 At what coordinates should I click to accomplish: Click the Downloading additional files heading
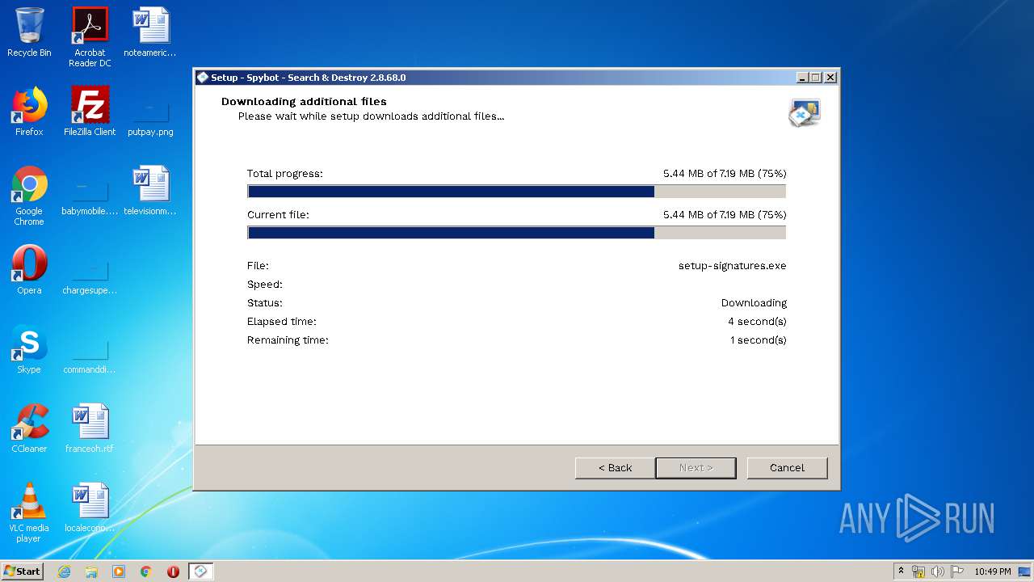tap(304, 102)
